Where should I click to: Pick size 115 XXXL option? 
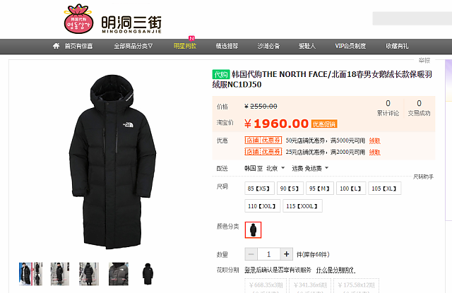point(302,206)
